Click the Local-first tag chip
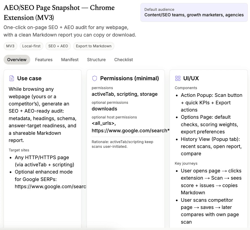250x230 pixels. 31,46
